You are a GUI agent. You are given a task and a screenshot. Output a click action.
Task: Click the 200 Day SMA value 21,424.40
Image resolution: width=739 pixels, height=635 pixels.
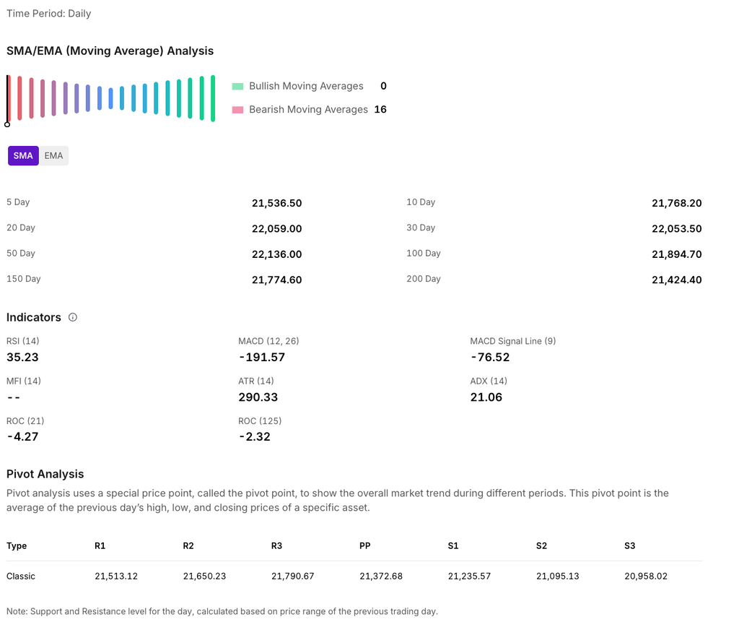click(676, 280)
